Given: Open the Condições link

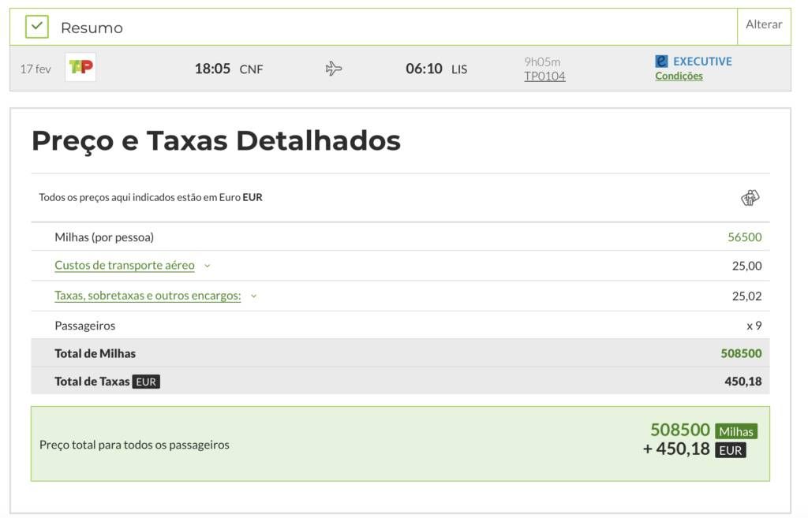Looking at the screenshot, I should pos(679,76).
